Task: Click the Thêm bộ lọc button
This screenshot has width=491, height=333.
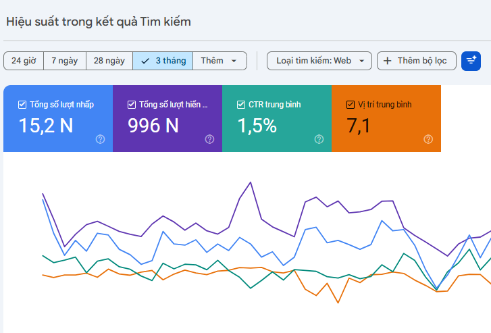Action: coord(416,61)
